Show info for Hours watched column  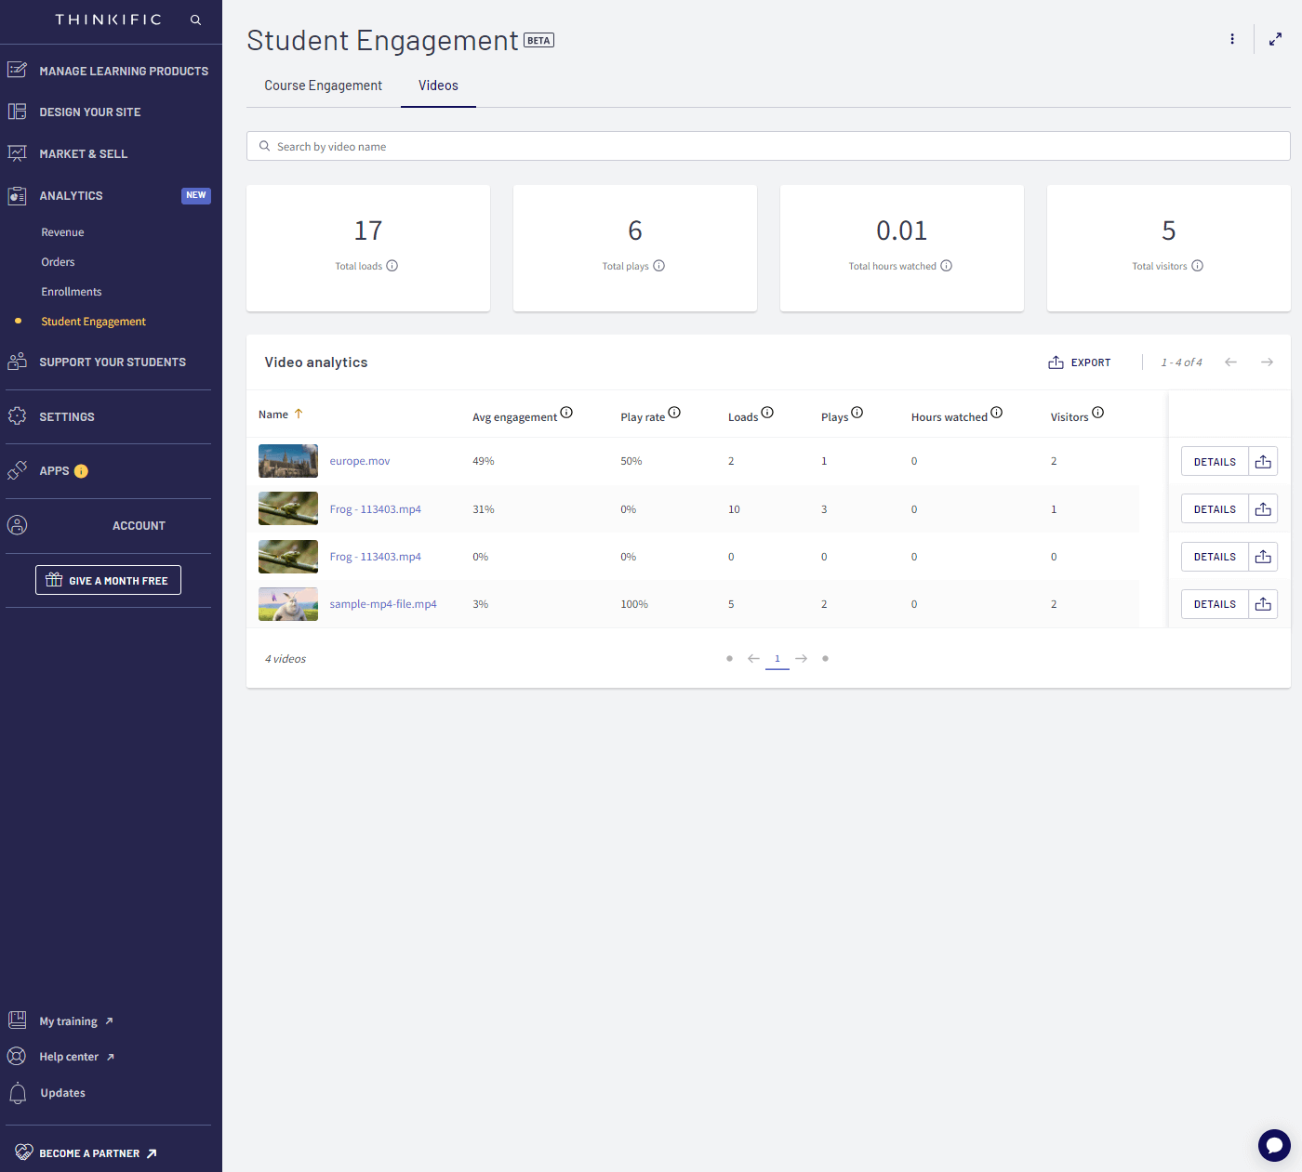click(997, 413)
